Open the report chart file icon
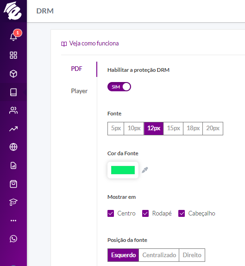The height and width of the screenshot is (266, 245). 13,165
